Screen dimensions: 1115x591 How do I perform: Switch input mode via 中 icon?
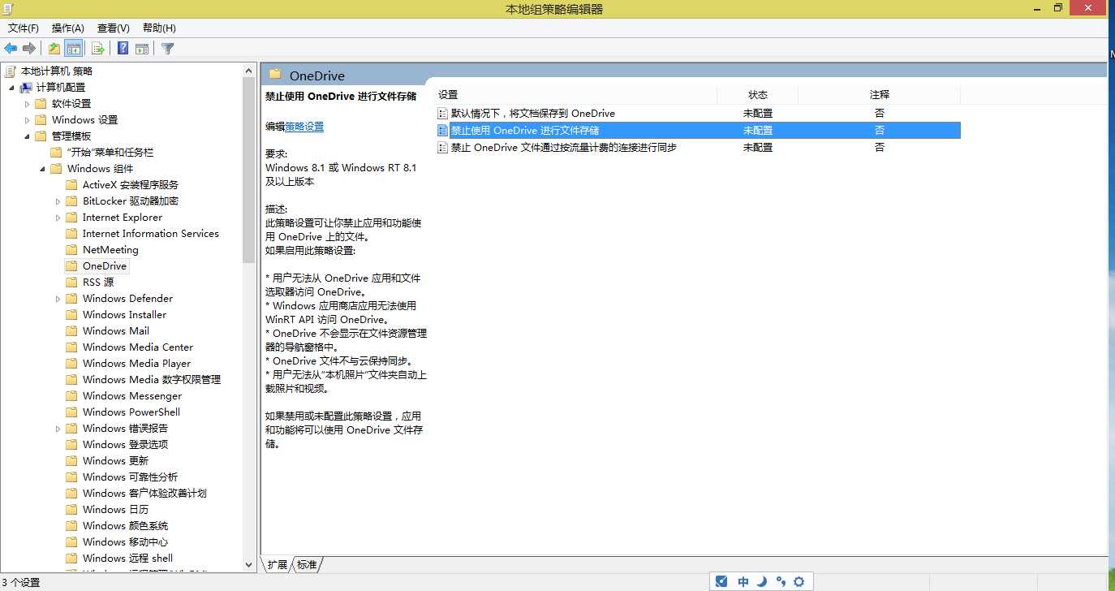pyautogui.click(x=743, y=581)
